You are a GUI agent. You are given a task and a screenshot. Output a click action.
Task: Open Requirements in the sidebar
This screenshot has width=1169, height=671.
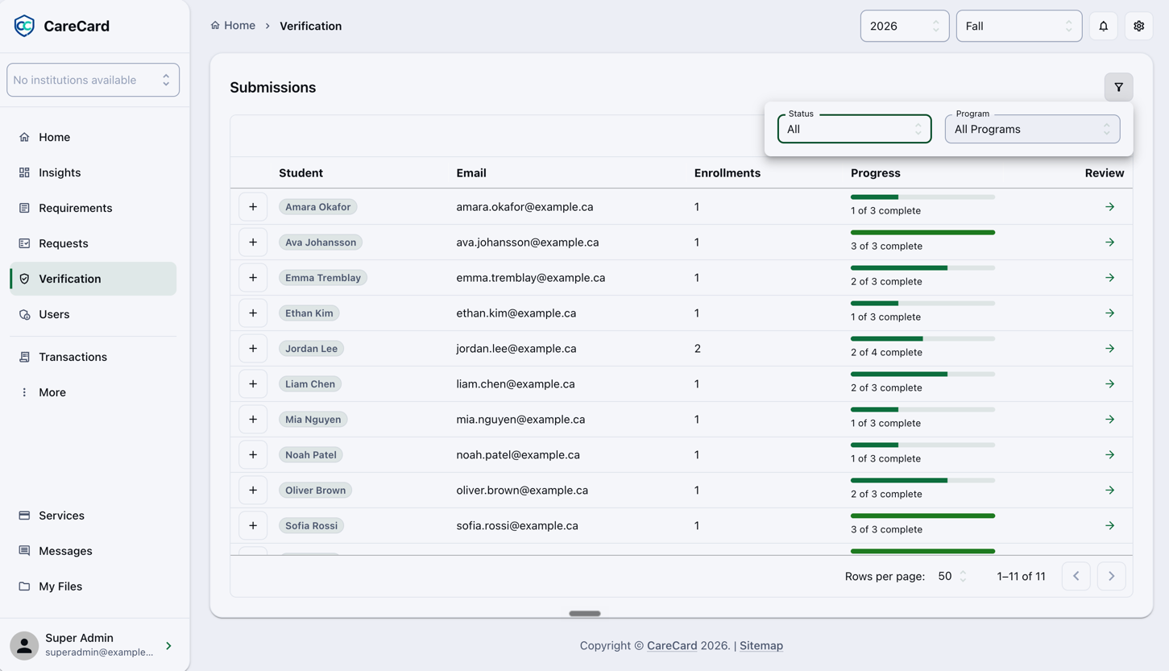93,208
